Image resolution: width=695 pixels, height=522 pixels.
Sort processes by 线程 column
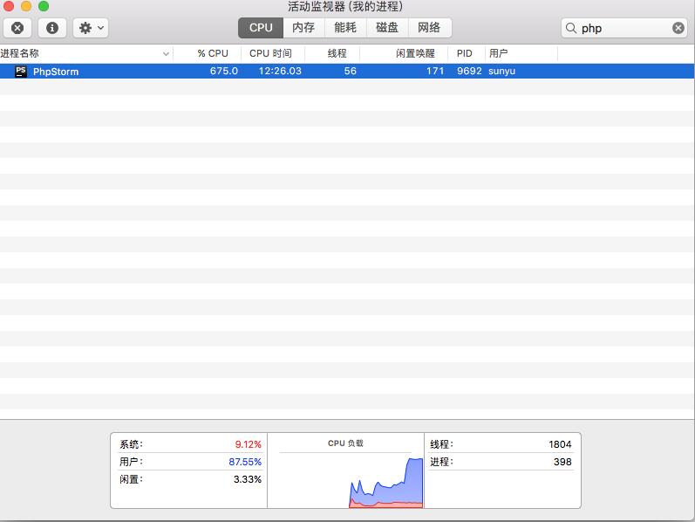337,53
